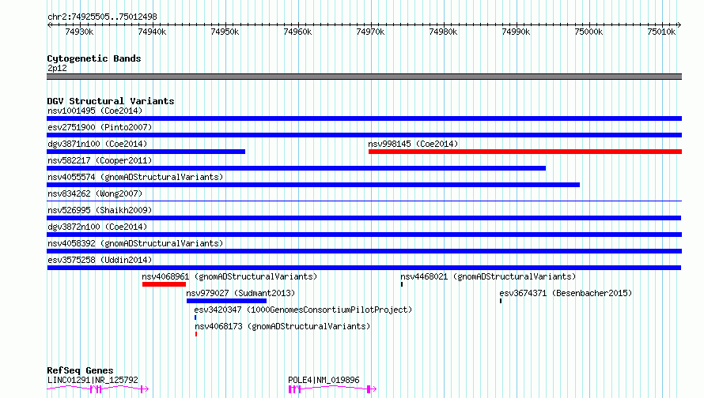The height and width of the screenshot is (398, 704).
Task: Click the dgv3872n100 (Coe2014) label
Action: pyautogui.click(x=97, y=227)
